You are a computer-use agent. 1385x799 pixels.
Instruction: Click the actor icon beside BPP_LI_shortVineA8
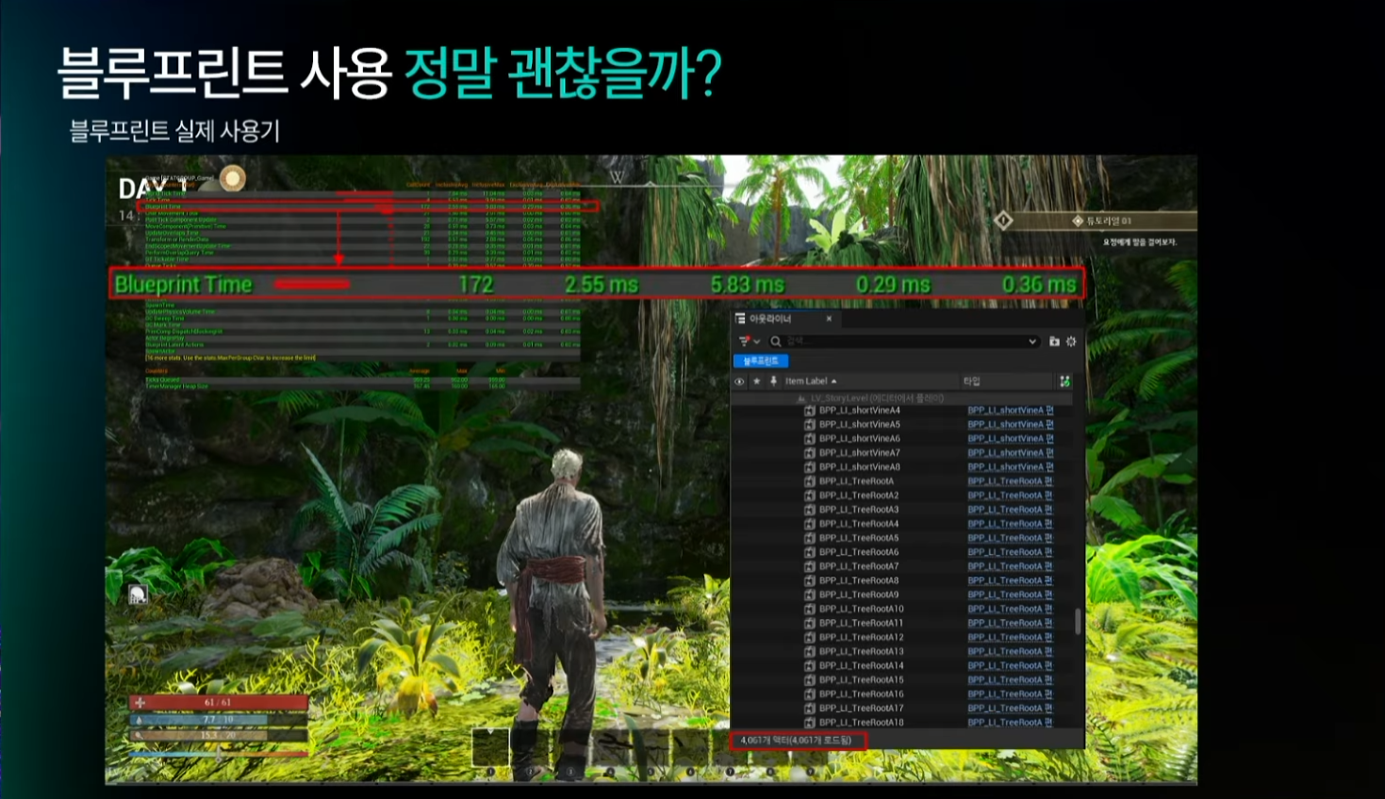pos(809,467)
